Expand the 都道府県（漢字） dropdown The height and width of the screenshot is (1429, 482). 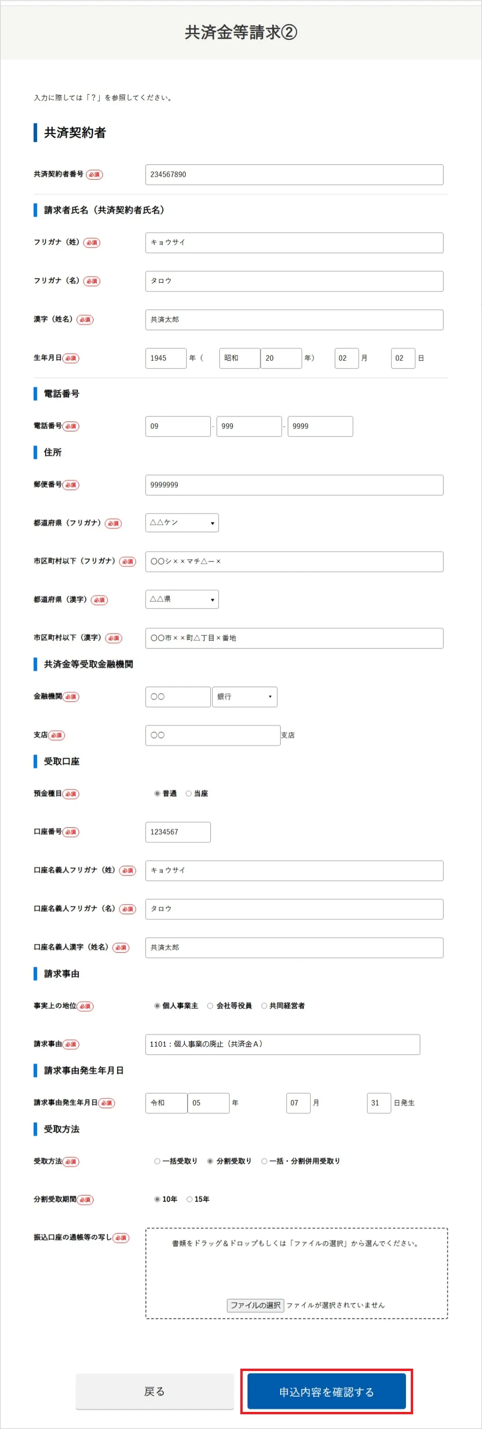point(182,599)
